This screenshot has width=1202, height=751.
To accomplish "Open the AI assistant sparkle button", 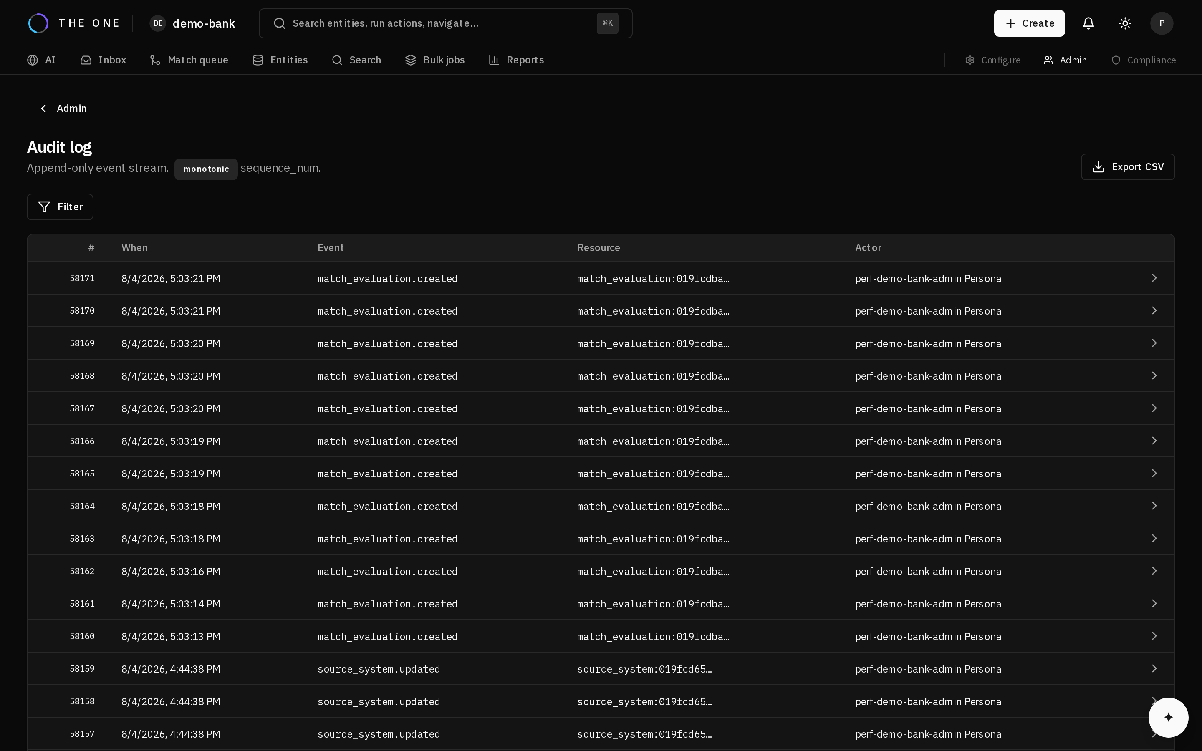I will 1168,717.
